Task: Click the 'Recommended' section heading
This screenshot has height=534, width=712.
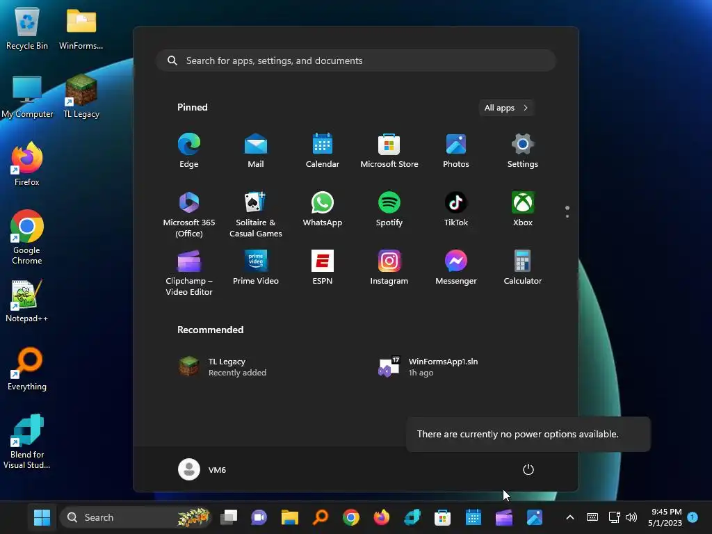Action: pos(210,330)
